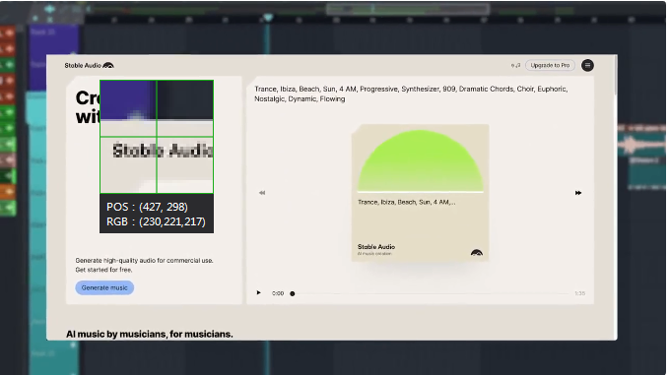Click the 0:00 elapsed time label
This screenshot has height=375, width=669.
(x=278, y=293)
